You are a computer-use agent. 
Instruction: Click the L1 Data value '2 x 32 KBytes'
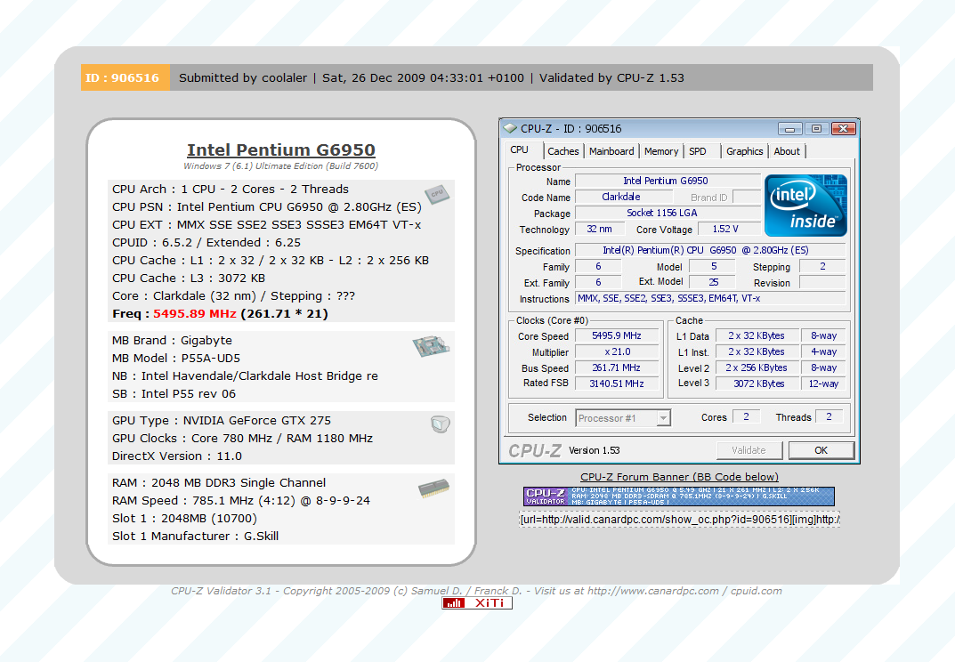[x=757, y=335]
